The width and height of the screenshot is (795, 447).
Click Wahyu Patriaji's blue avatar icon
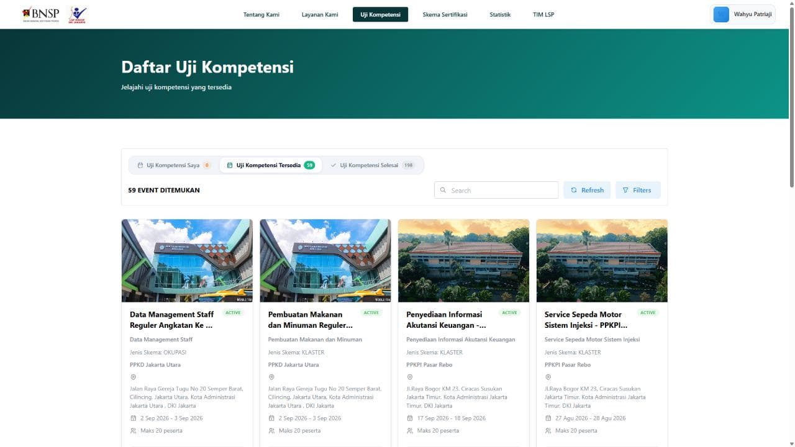(721, 14)
